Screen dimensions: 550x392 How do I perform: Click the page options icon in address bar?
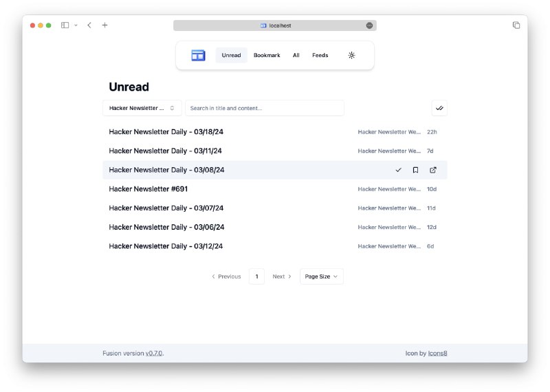(369, 25)
